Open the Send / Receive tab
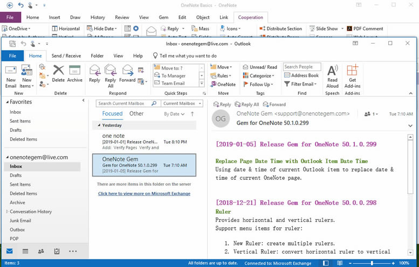Image resolution: width=419 pixels, height=267 pixels. 66,55
